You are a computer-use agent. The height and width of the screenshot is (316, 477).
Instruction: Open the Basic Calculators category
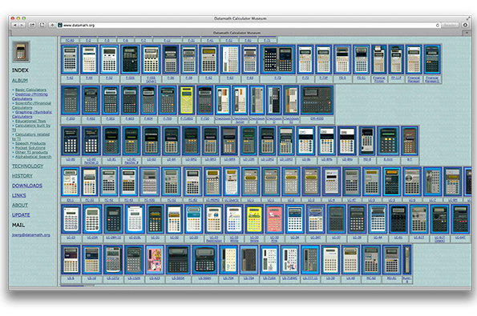point(30,90)
